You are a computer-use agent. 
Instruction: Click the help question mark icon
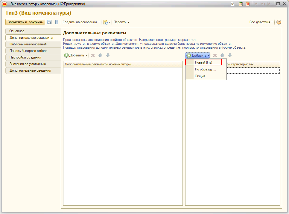pos(279,22)
